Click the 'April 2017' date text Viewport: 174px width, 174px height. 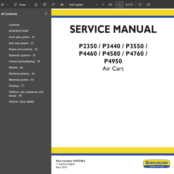click(x=62, y=167)
